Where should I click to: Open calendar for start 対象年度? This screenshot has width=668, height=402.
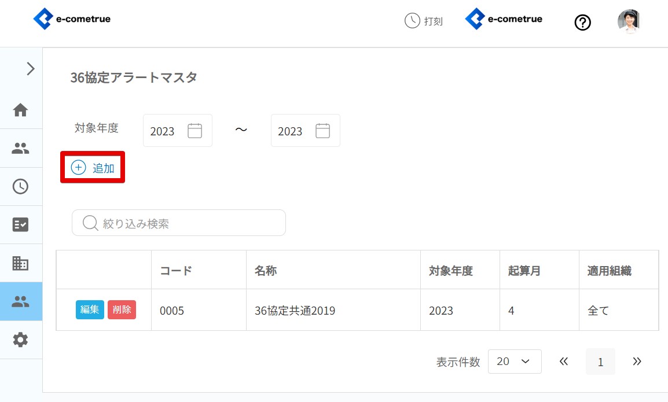(x=195, y=131)
